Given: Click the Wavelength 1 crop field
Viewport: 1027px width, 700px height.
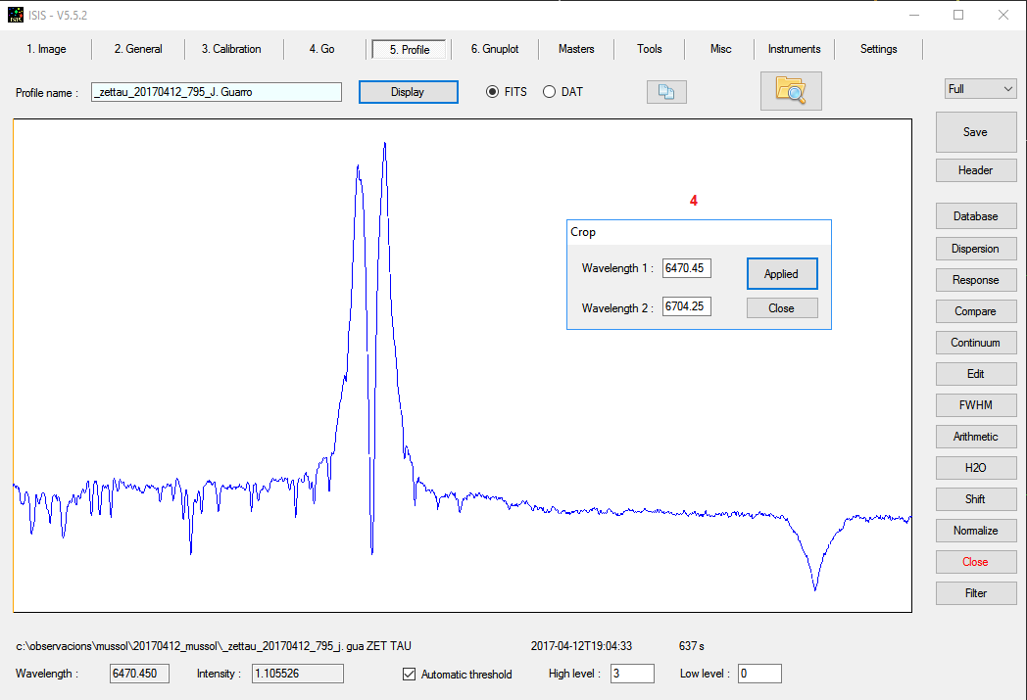Looking at the screenshot, I should pos(686,268).
